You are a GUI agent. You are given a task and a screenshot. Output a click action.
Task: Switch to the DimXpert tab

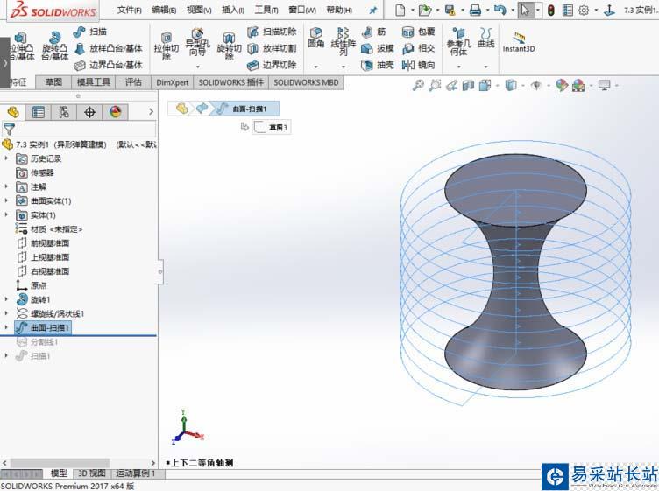pos(173,82)
